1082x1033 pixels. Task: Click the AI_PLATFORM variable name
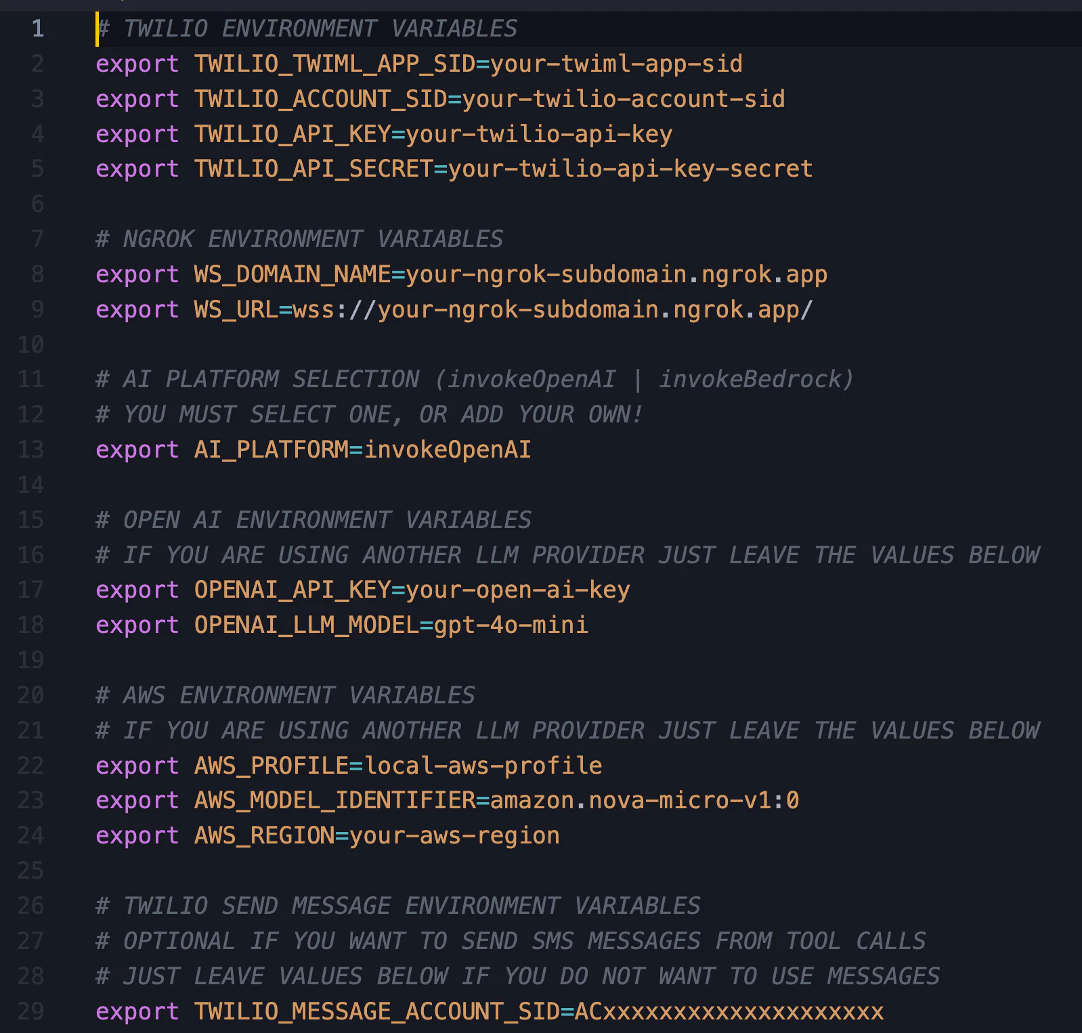272,449
